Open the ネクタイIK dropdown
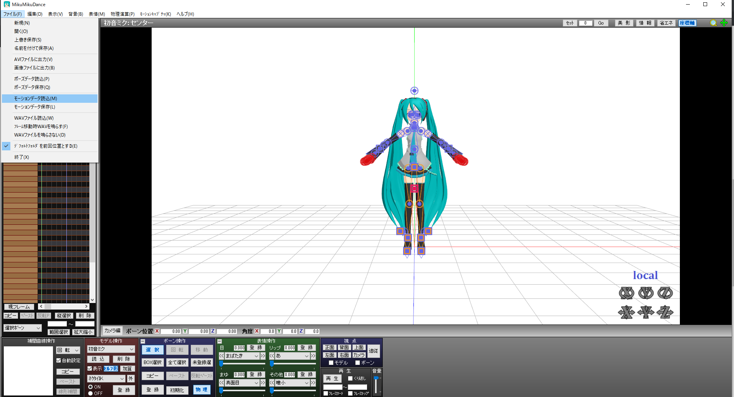Image resolution: width=734 pixels, height=397 pixels. point(106,379)
